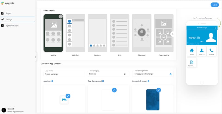Screen dimensions: 222x114
Task: Edit the App icon with pencil button
Action: tap(68, 96)
